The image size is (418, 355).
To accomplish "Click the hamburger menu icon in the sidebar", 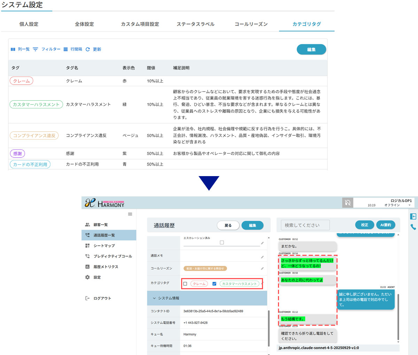I will point(130,214).
